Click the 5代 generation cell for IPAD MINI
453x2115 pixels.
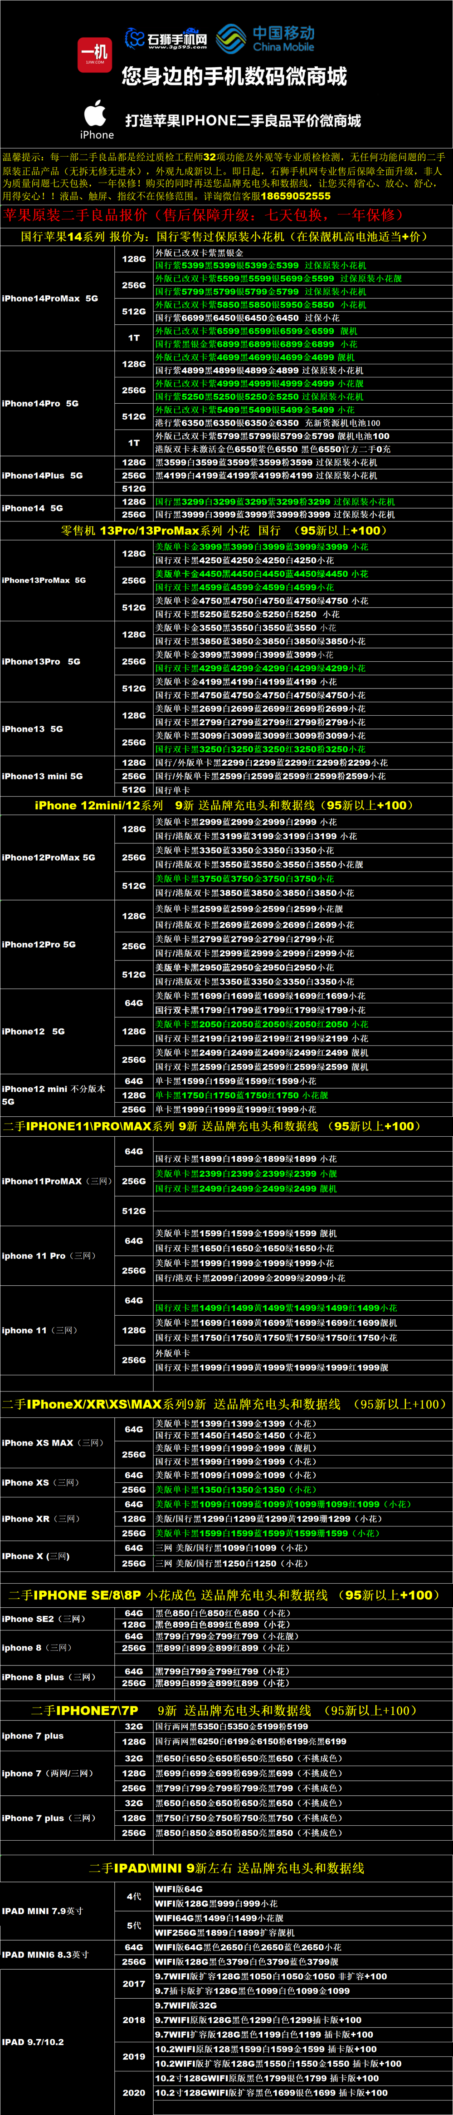133,1925
